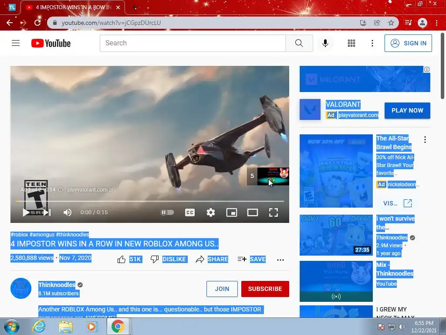Close the YouTube browser tab
446x335 pixels.
click(118, 7)
